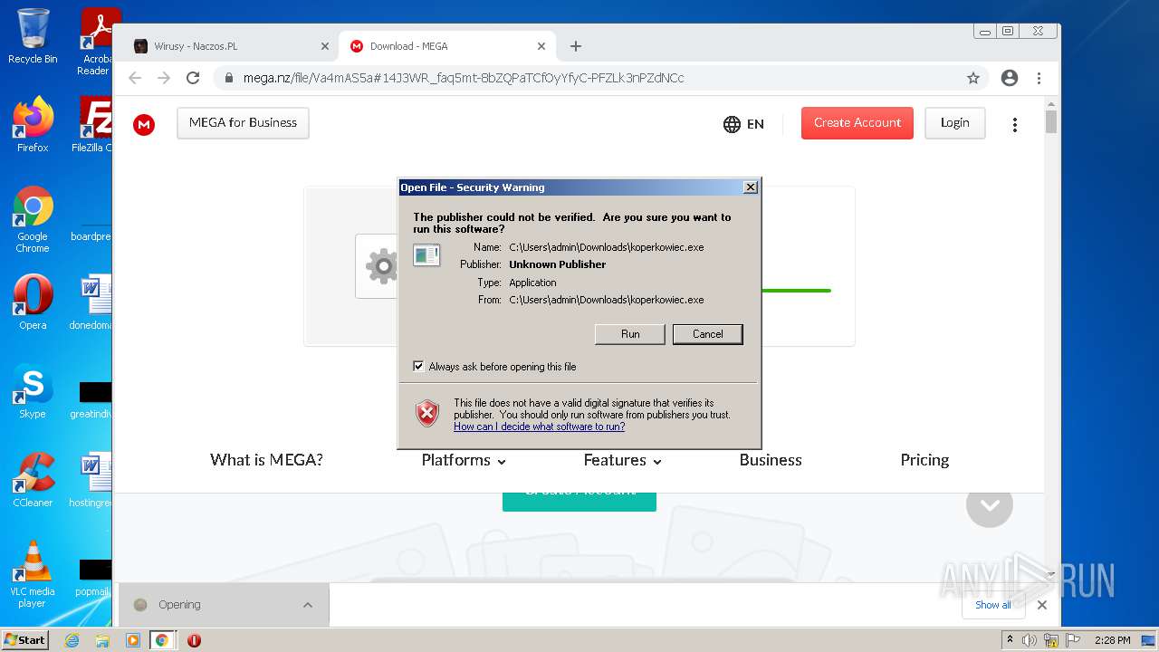Click the taskbar clock 2:28 PM
Screen dimensions: 1159x652
point(1112,640)
